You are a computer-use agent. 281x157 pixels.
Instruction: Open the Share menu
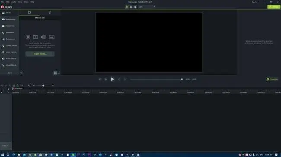coord(26,2)
